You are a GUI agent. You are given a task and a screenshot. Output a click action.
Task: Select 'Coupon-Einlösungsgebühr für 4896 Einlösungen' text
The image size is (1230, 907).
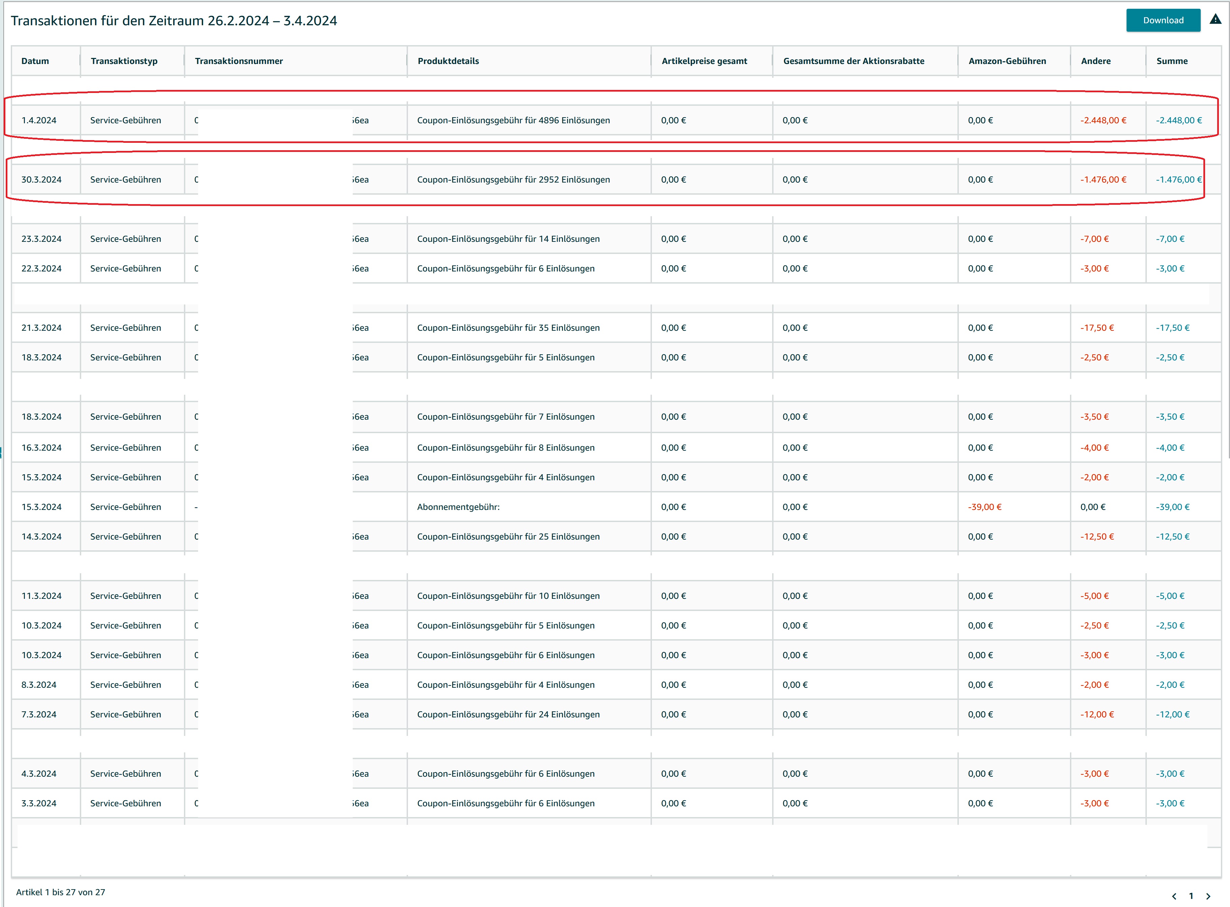click(x=513, y=120)
